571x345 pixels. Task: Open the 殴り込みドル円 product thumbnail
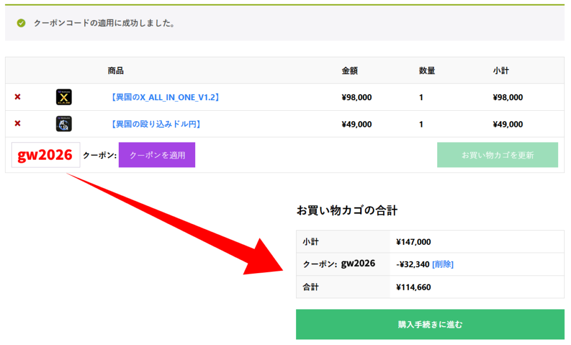[x=64, y=124]
